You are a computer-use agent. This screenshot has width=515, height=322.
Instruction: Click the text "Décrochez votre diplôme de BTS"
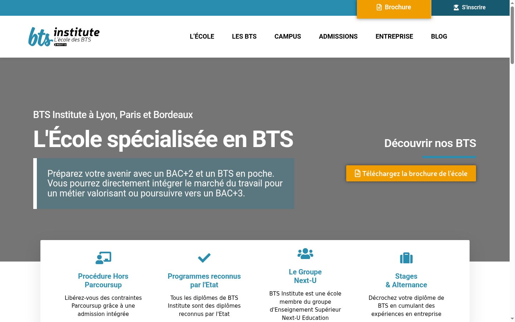point(406,306)
